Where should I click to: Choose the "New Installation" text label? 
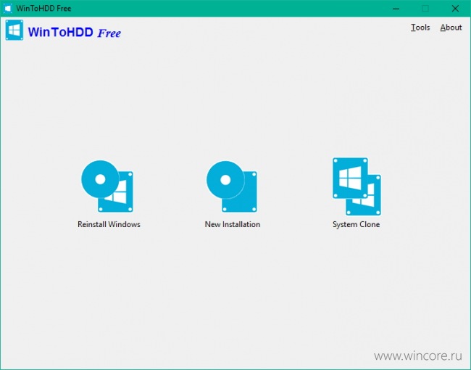pyautogui.click(x=232, y=225)
